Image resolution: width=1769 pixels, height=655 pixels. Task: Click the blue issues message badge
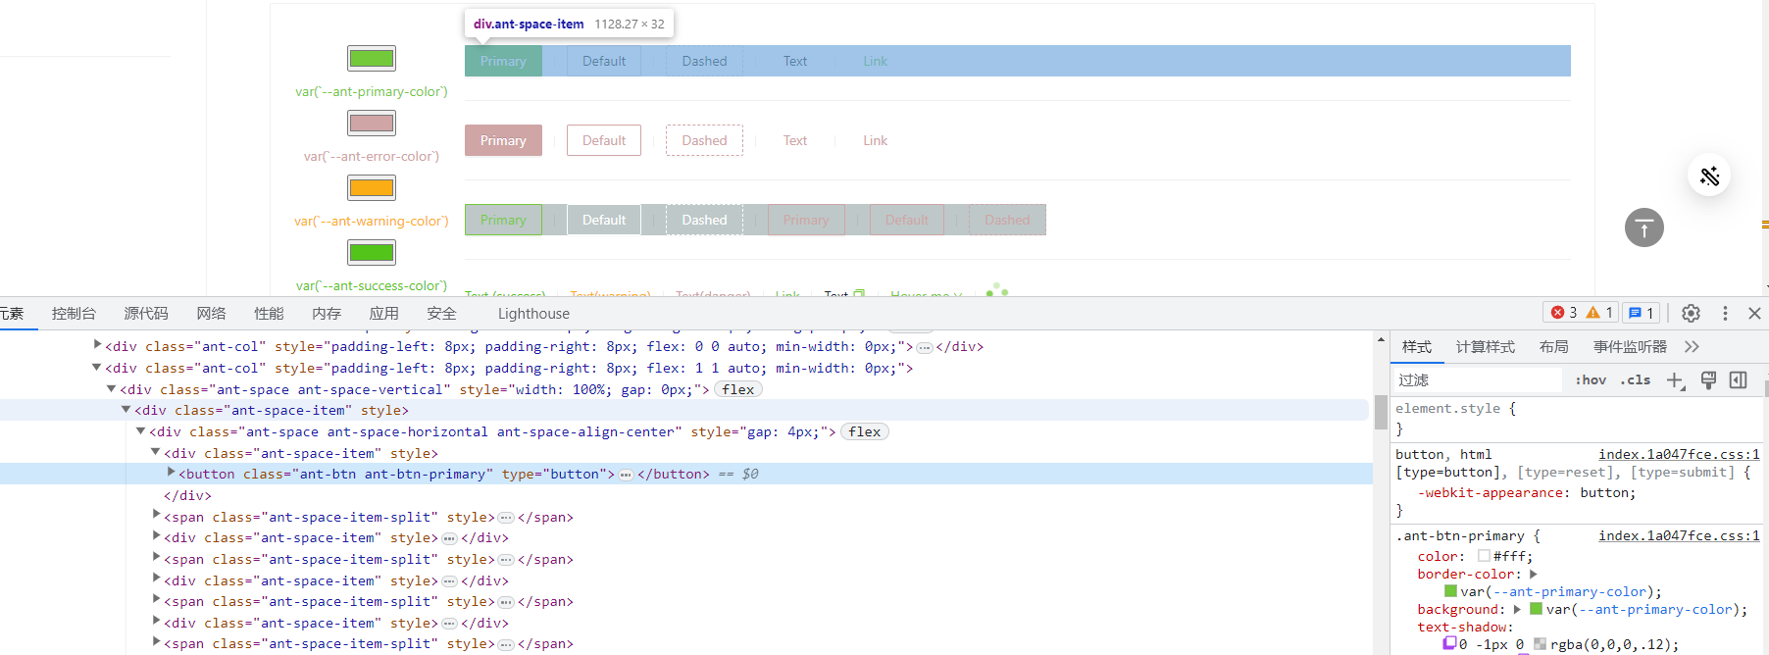coord(1641,313)
